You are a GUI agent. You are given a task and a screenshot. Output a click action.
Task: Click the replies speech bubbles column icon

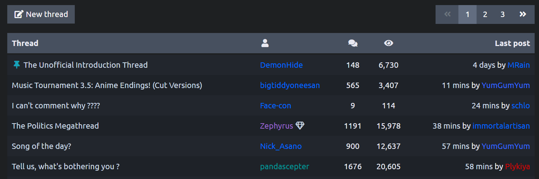tap(352, 43)
